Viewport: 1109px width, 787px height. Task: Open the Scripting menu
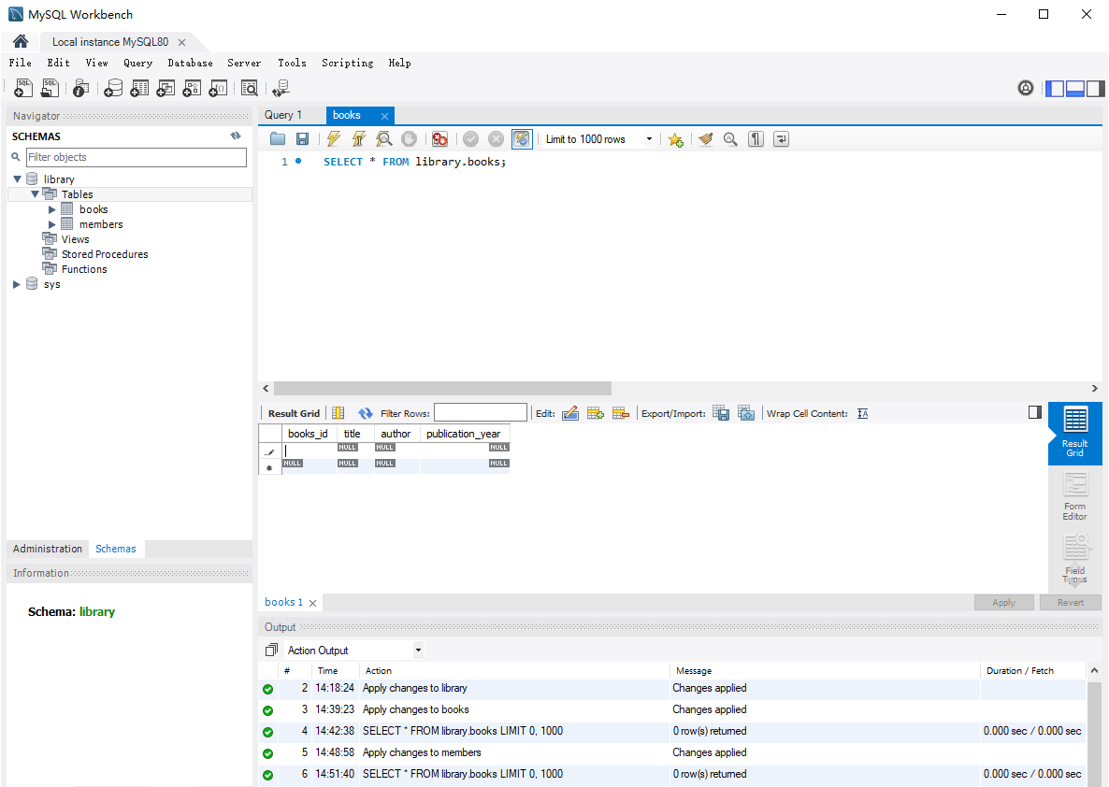point(347,63)
